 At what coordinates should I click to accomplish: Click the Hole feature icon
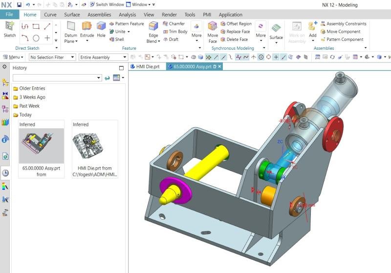(101, 29)
